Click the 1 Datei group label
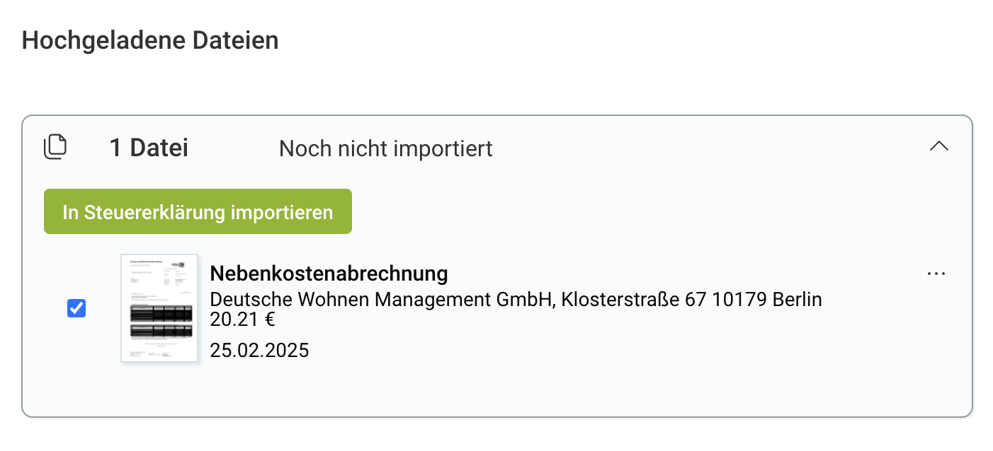 (x=149, y=148)
